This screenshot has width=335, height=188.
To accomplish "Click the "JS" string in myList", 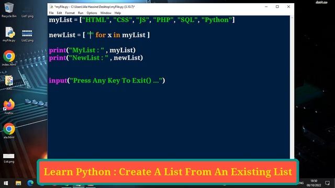I will point(142,20).
